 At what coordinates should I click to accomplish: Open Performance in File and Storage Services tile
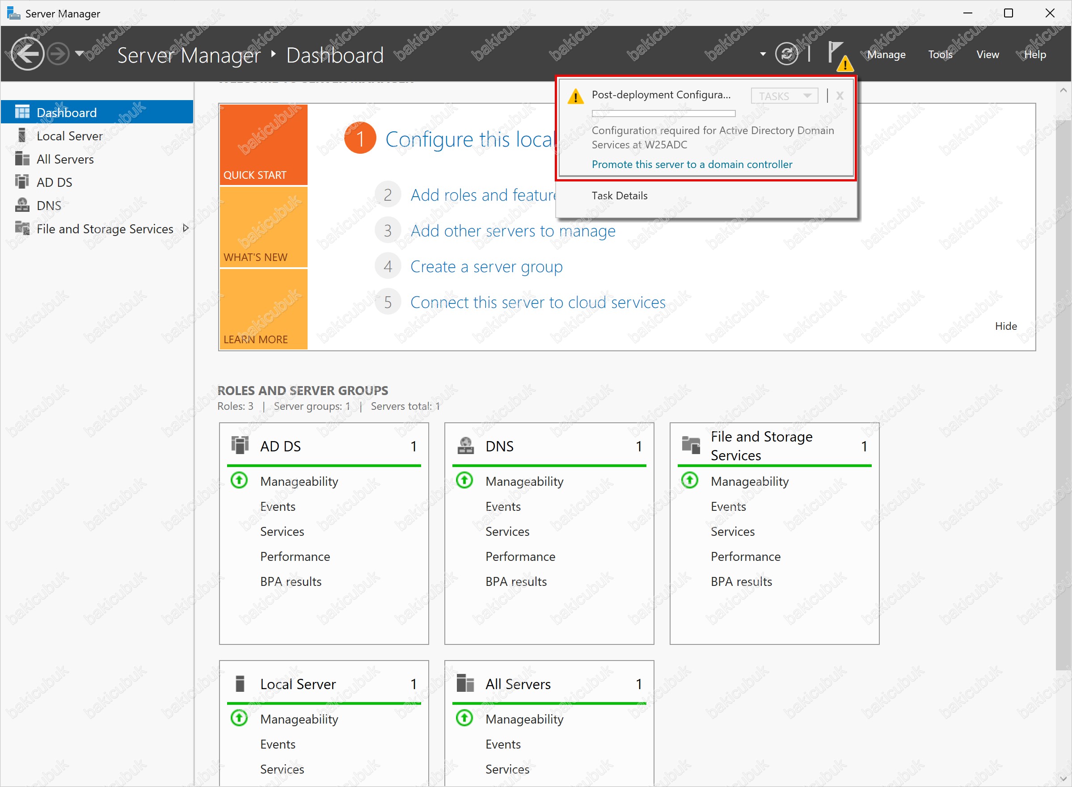click(746, 556)
